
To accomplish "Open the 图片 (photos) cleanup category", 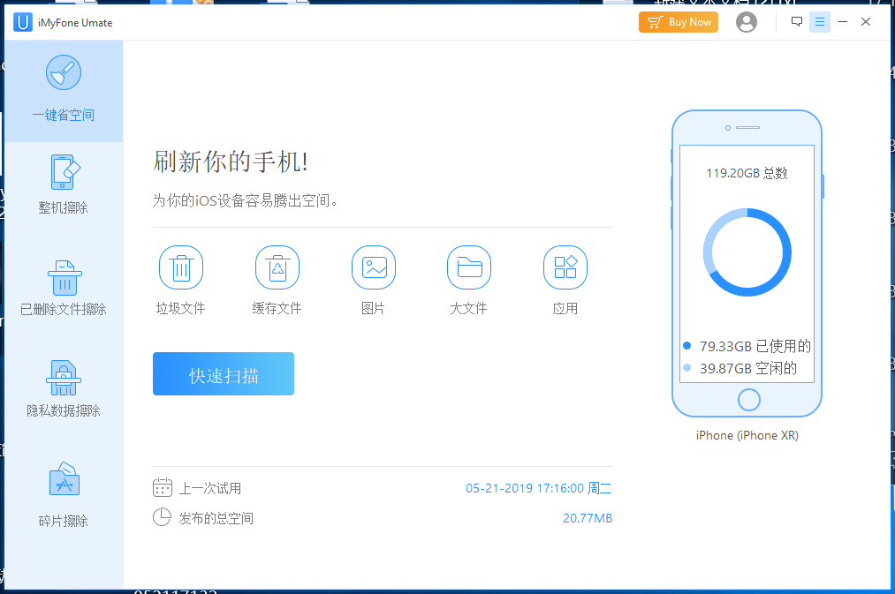I will pos(373,267).
